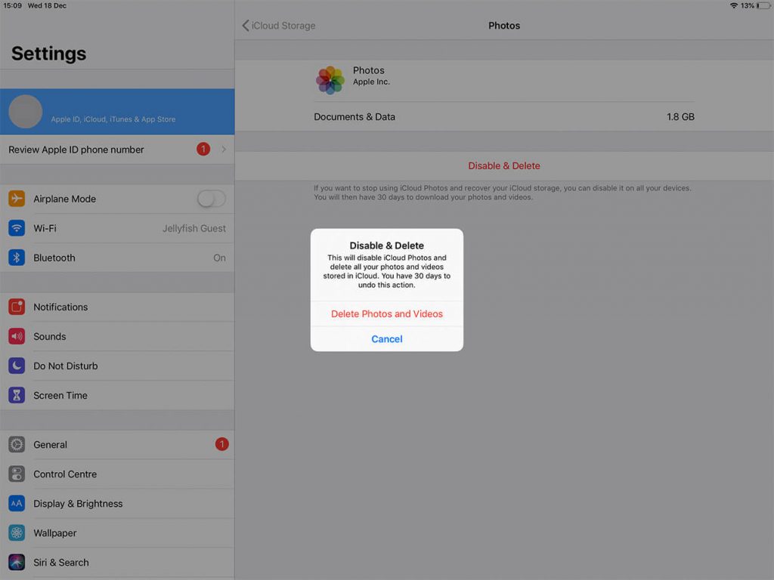Tap the Photos app flower icon
The height and width of the screenshot is (580, 774).
pos(330,80)
